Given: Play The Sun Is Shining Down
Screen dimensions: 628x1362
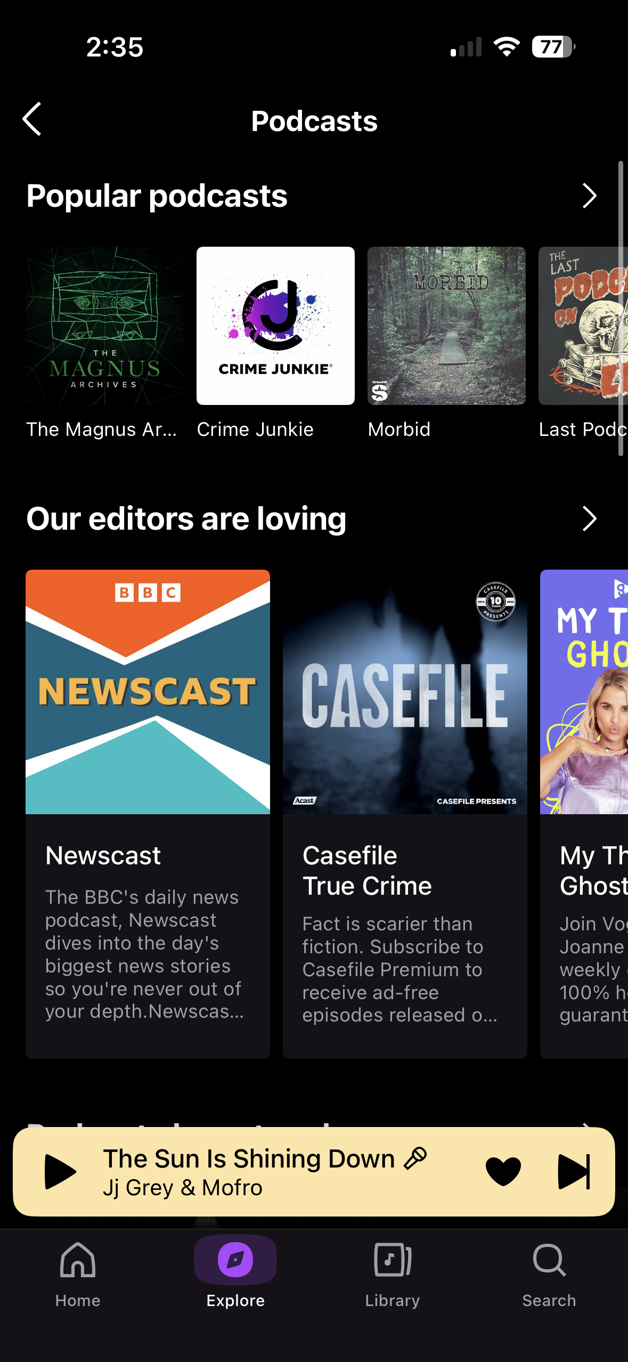Looking at the screenshot, I should coord(60,1171).
